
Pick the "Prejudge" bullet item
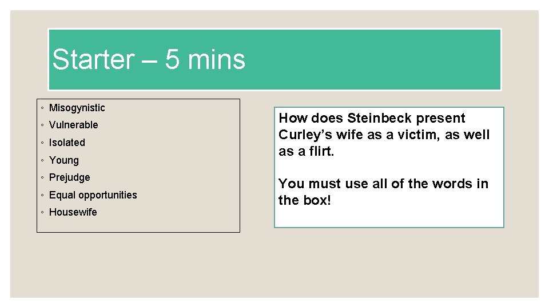[x=70, y=177]
